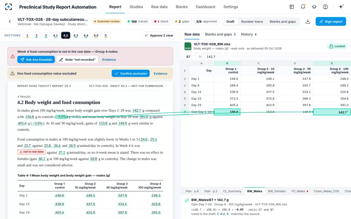Open the sparkle assistant icon
Image resolution: width=351 pixels, height=219 pixels.
(x=341, y=7)
